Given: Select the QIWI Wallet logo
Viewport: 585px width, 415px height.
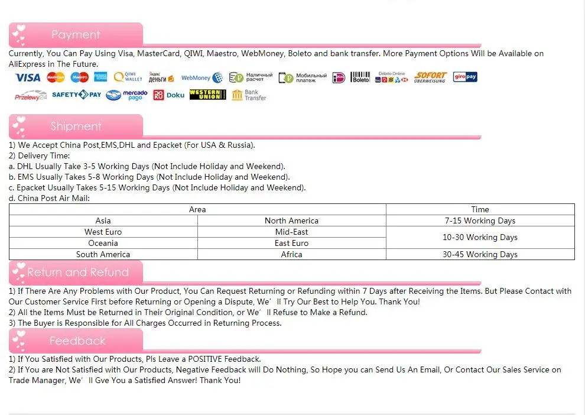Looking at the screenshot, I should [x=128, y=77].
